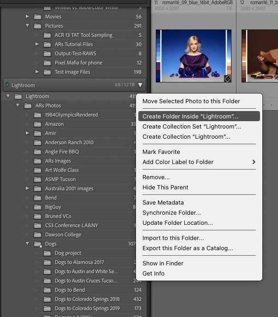
Task: Select Update Folder Location...
Action: (199, 223)
